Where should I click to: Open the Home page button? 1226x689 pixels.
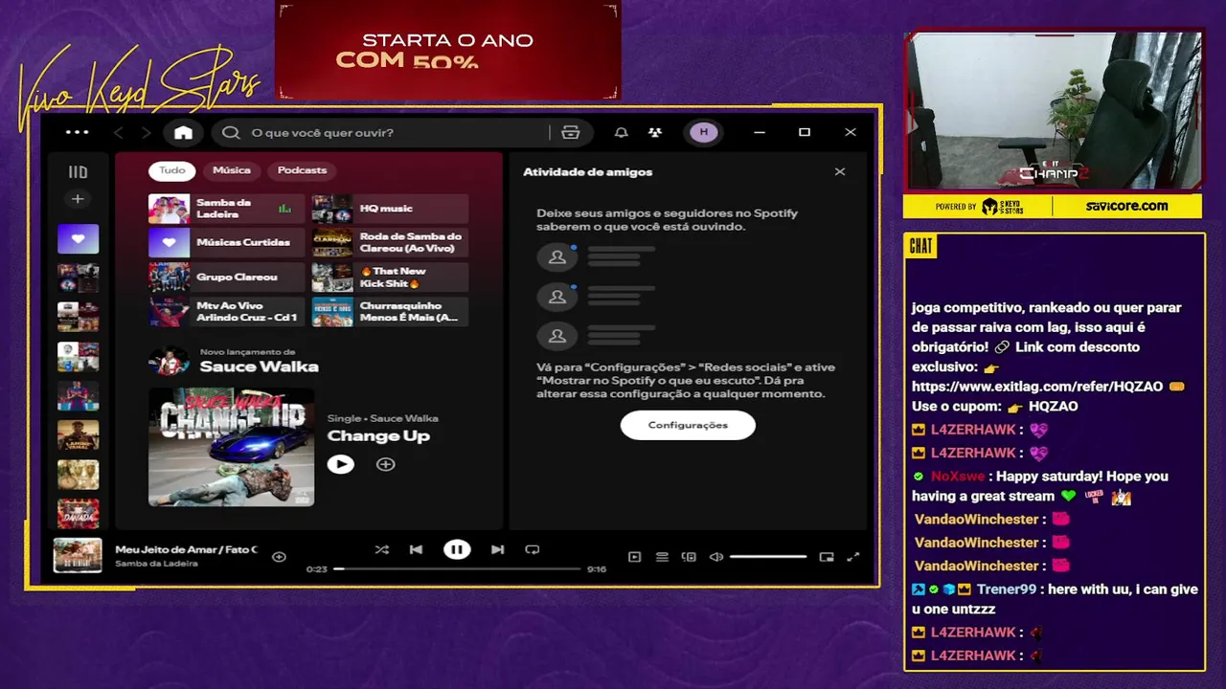click(x=183, y=132)
